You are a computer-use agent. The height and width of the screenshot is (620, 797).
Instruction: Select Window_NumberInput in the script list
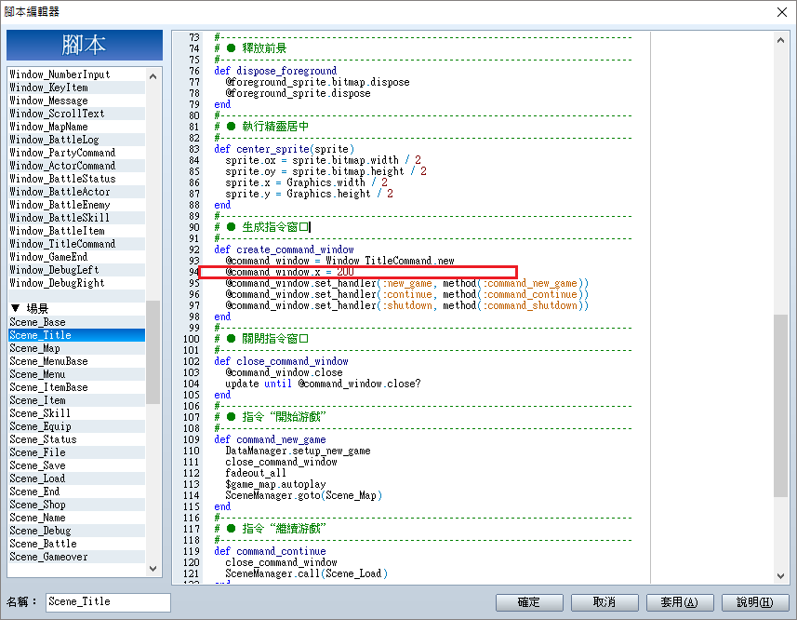pos(77,74)
